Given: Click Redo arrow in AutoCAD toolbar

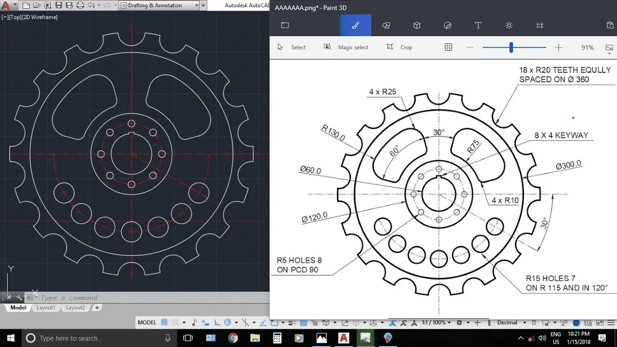Looking at the screenshot, I should coord(107,6).
